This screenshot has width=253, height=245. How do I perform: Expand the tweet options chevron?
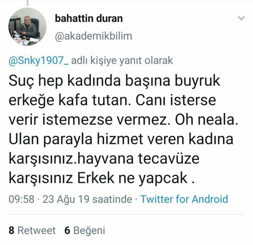click(241, 18)
